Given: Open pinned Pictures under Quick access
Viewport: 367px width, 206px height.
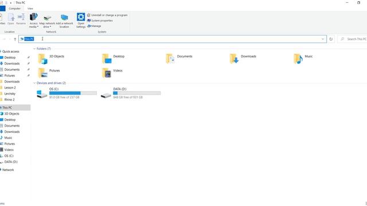Looking at the screenshot, I should 9,76.
